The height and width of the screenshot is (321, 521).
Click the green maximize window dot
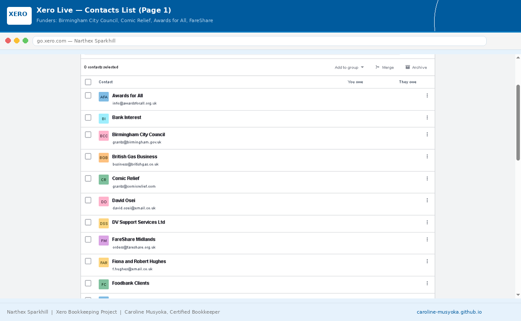[x=26, y=41]
